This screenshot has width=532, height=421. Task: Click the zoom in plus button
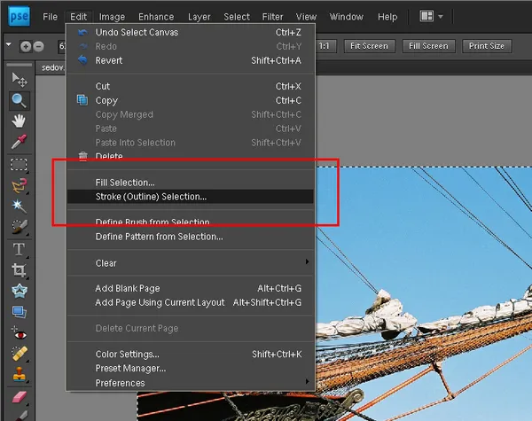pos(26,46)
